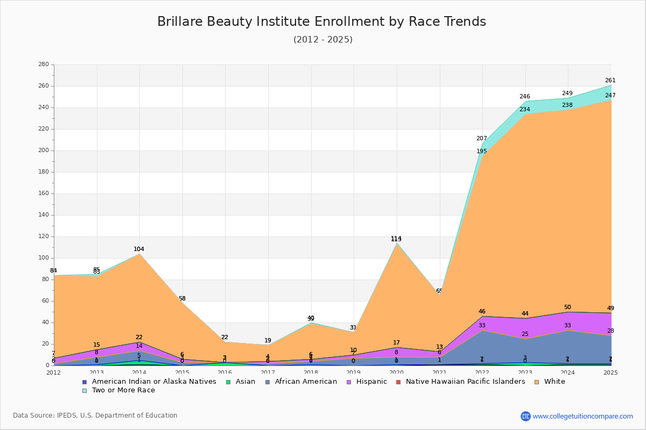Click the 2025 x-axis label

click(611, 372)
